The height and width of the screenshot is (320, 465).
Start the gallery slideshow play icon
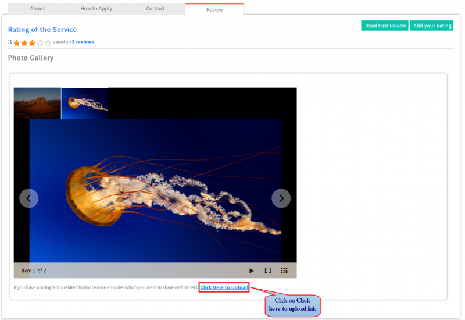252,271
